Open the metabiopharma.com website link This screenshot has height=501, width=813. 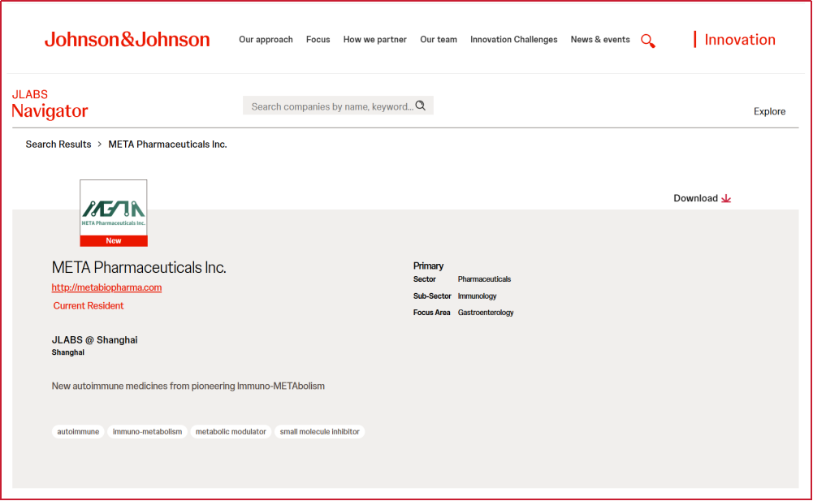click(x=107, y=287)
